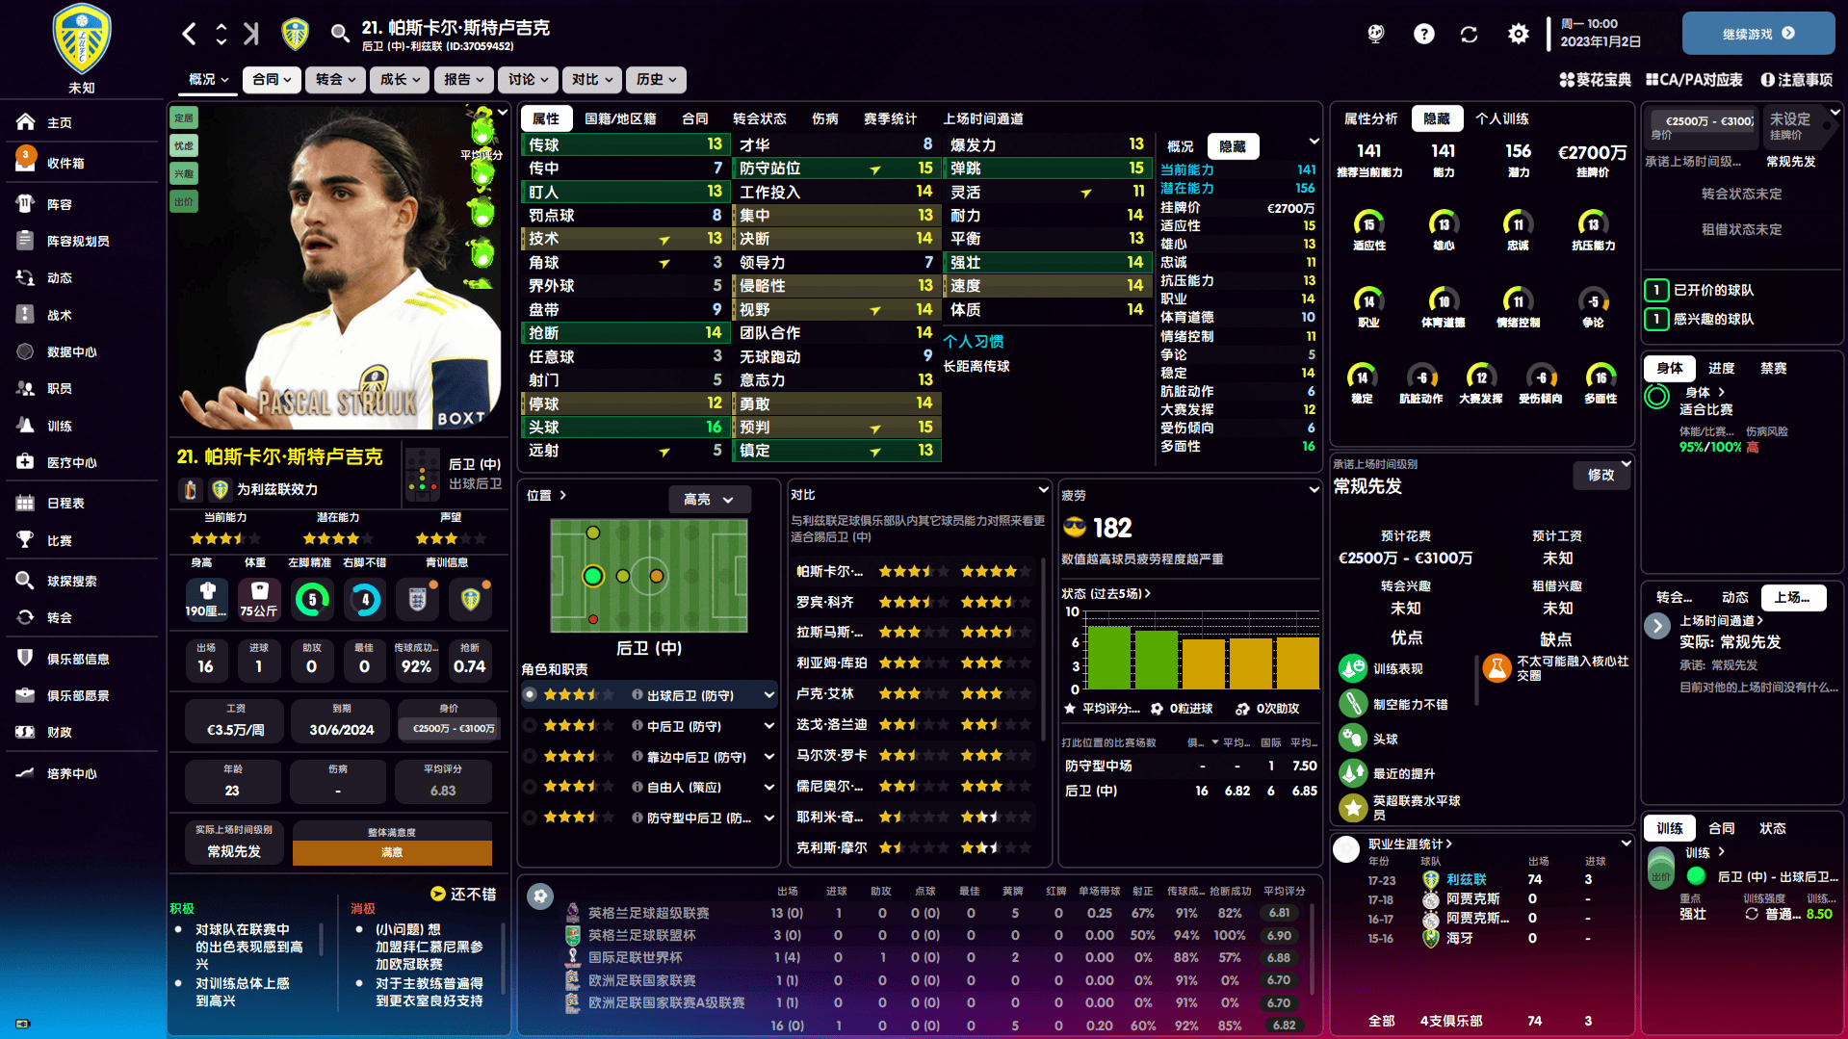Click the 继续游戏 continue button
1848x1039 pixels.
(1758, 34)
